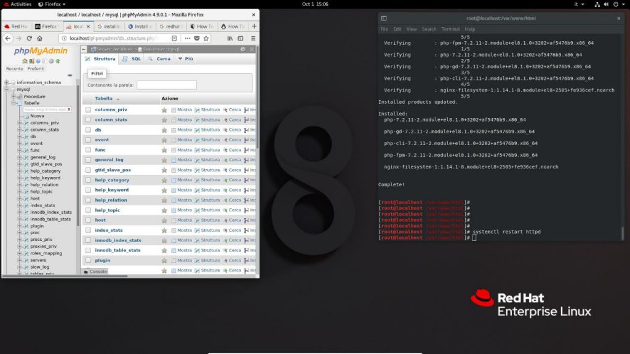Save page to Pocket

pos(197,38)
